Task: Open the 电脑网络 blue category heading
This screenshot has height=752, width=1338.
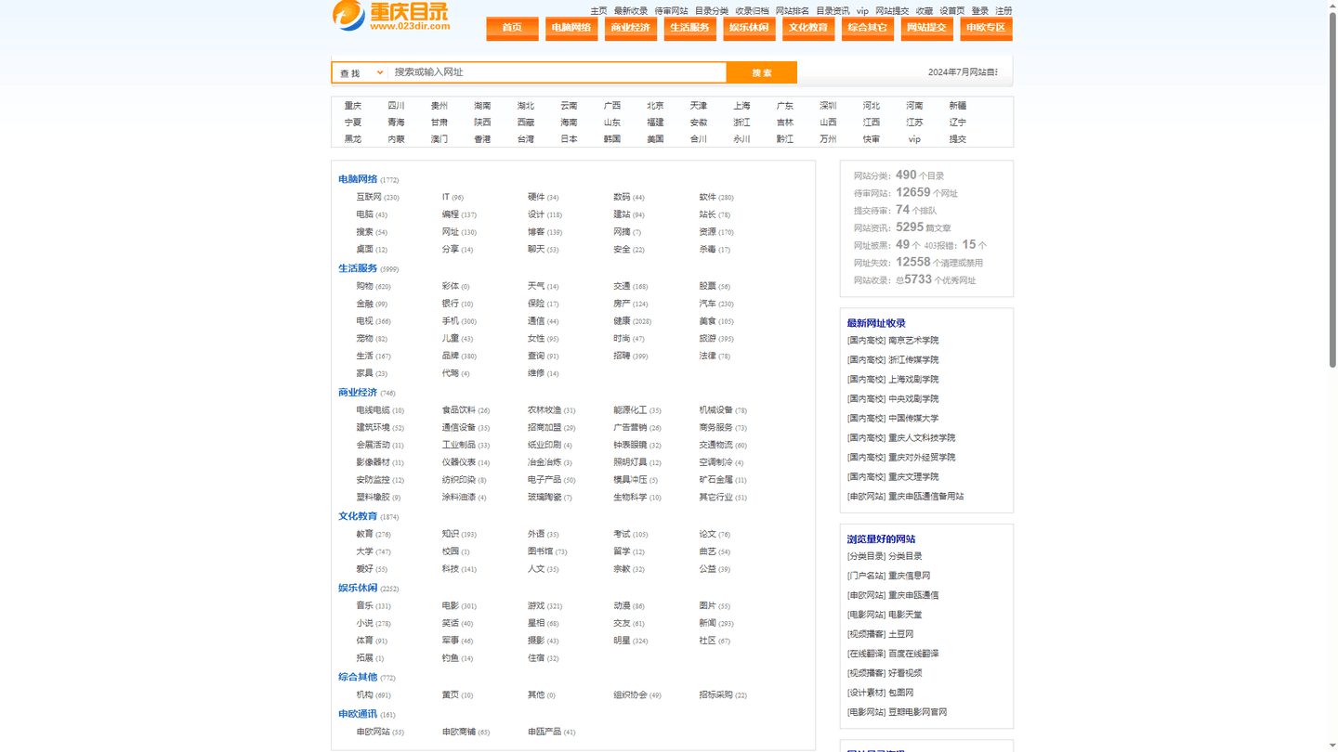Action: click(x=358, y=179)
